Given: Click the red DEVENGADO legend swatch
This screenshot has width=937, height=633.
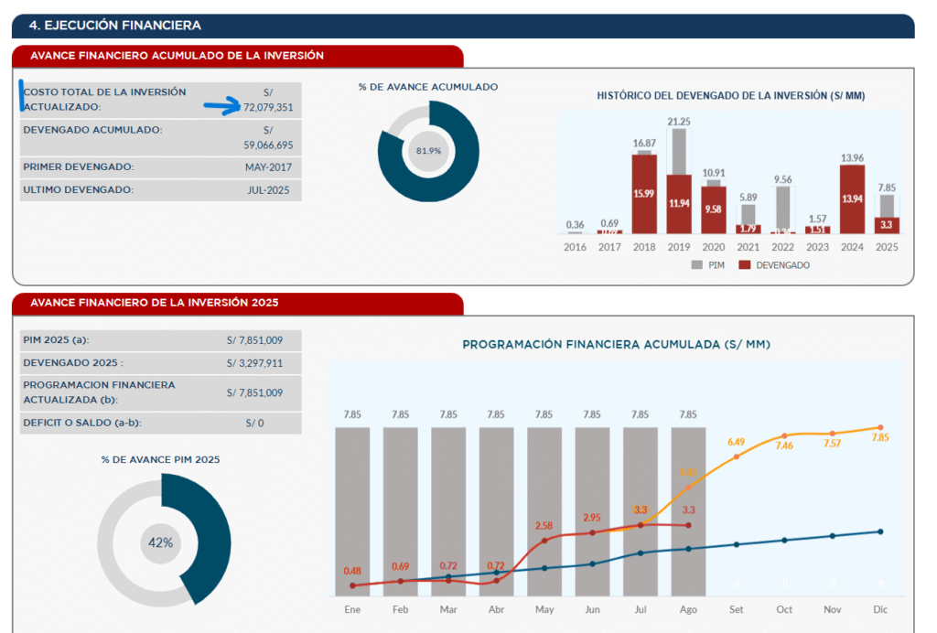Looking at the screenshot, I should point(744,265).
